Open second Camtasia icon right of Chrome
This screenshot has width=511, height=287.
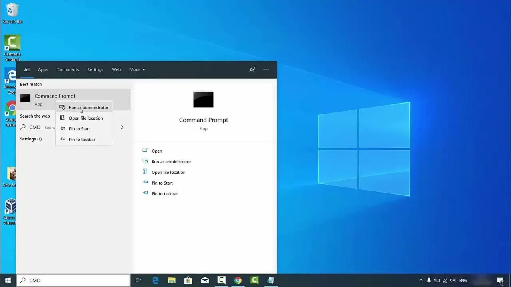click(x=254, y=280)
